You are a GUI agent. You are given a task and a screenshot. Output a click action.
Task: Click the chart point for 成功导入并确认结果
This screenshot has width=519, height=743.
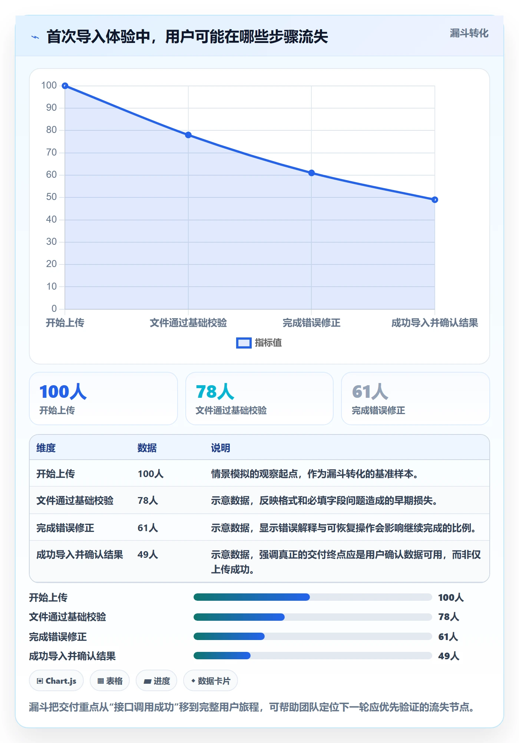pyautogui.click(x=435, y=200)
